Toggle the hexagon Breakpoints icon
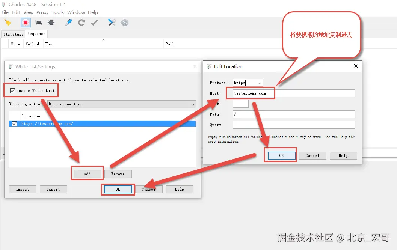This screenshot has height=250, width=397. click(x=51, y=23)
